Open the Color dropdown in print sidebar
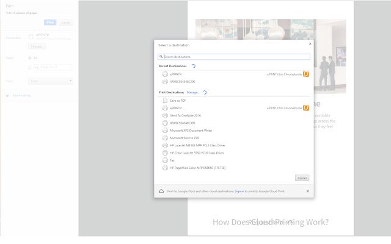Image resolution: width=391 pixels, height=244 pixels. coord(51,81)
